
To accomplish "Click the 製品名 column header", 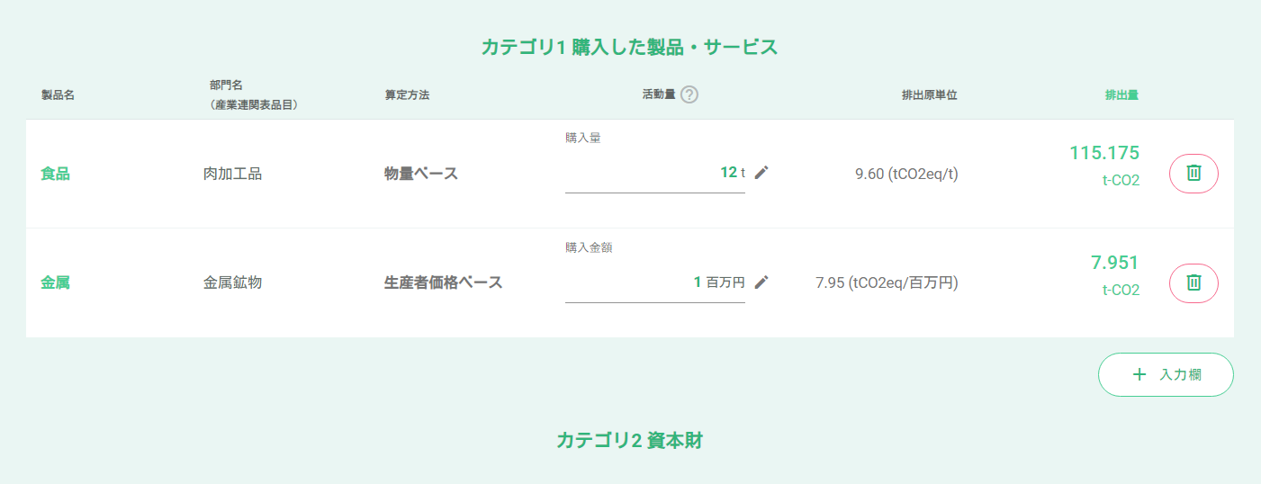I will (x=58, y=95).
